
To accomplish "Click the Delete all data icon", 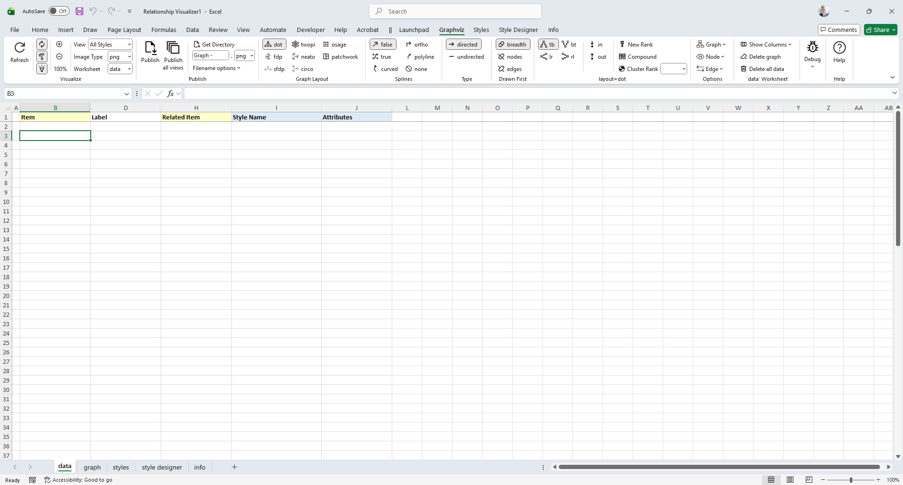I will pos(762,69).
